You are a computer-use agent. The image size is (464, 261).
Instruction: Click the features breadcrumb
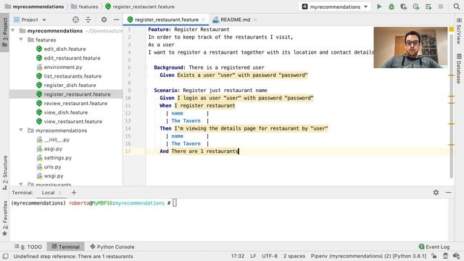[x=85, y=7]
